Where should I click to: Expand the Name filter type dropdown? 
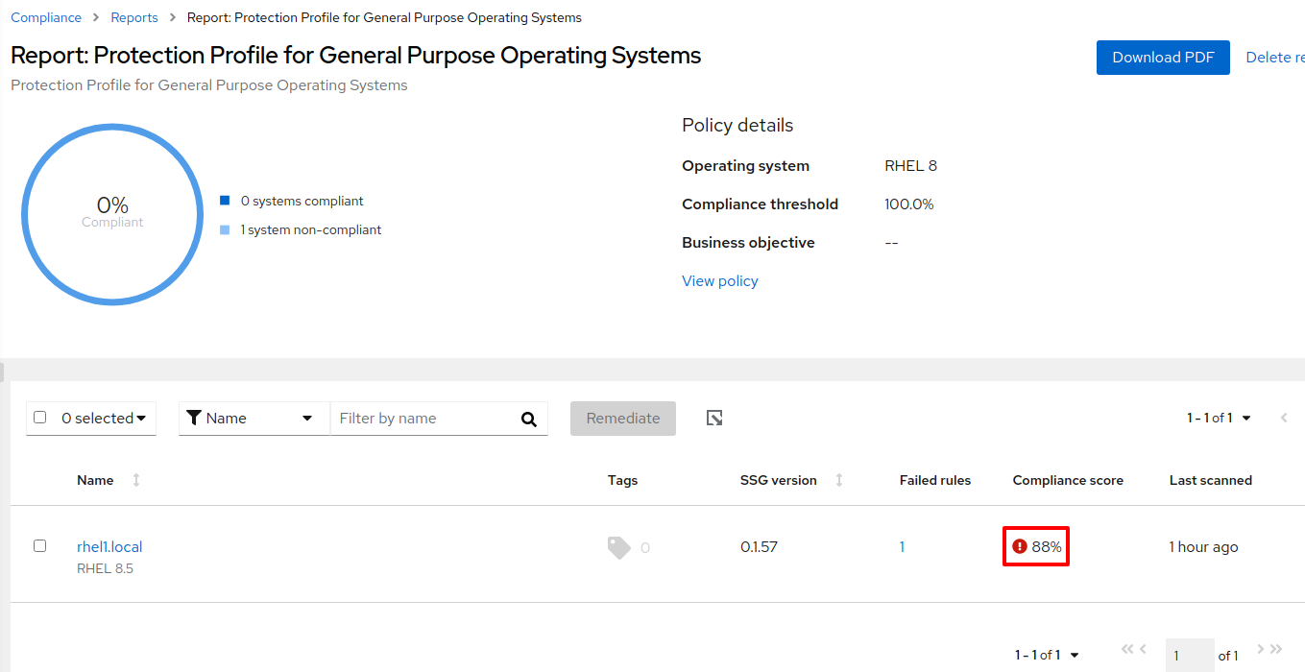tap(307, 419)
